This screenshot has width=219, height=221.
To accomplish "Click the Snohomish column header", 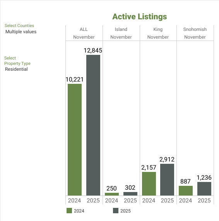I will [195, 29].
